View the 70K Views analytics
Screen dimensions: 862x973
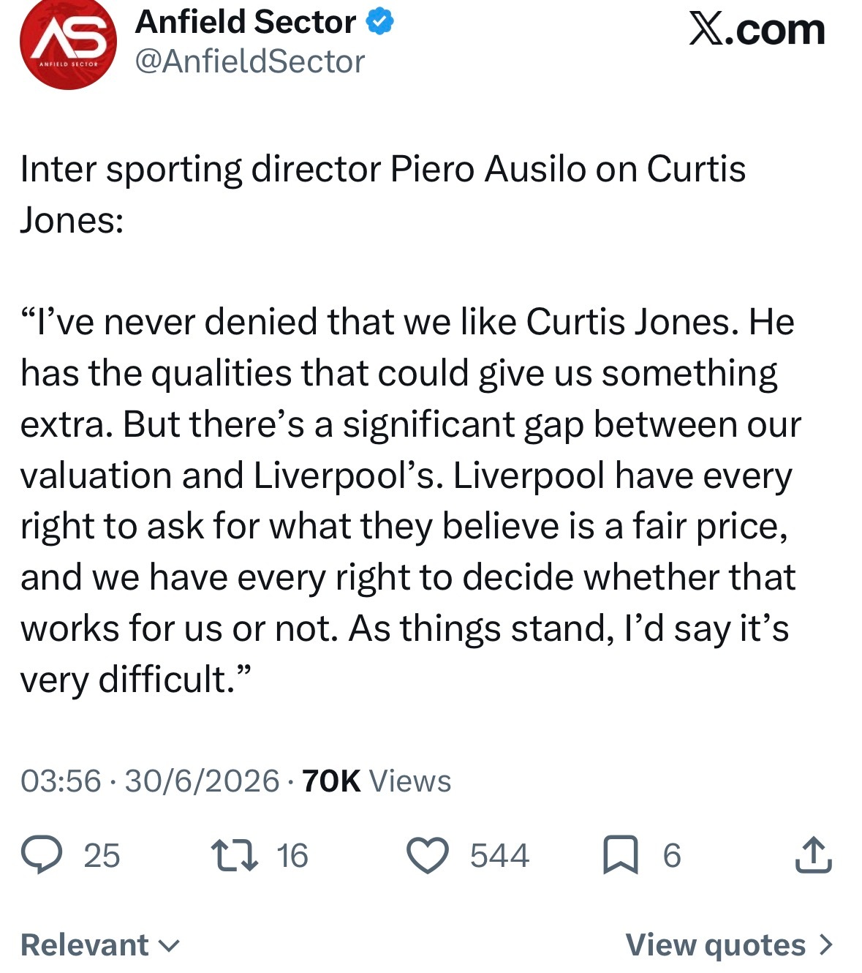click(x=377, y=781)
